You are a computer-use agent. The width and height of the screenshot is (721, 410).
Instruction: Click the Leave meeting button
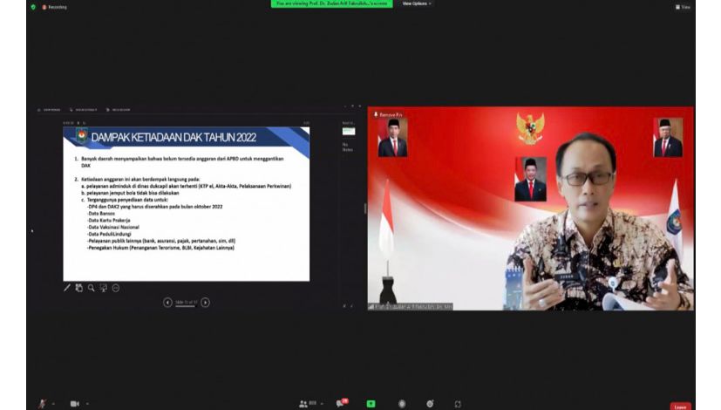680,406
